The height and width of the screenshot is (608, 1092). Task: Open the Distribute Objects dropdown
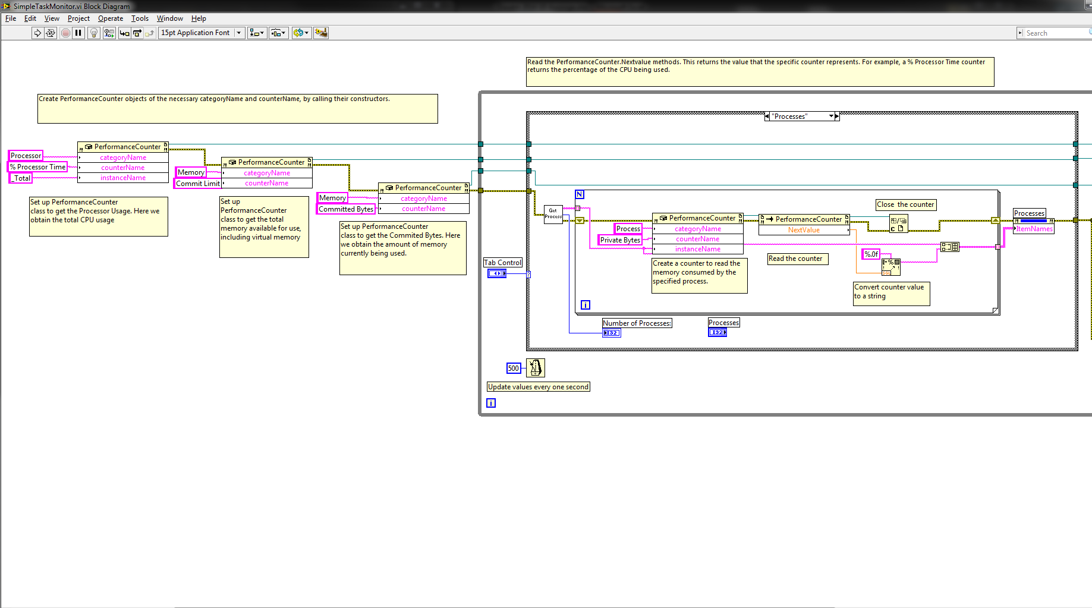pyautogui.click(x=278, y=33)
